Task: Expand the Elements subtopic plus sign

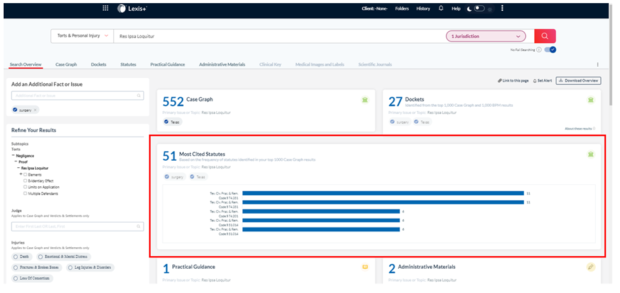Action: pos(20,174)
